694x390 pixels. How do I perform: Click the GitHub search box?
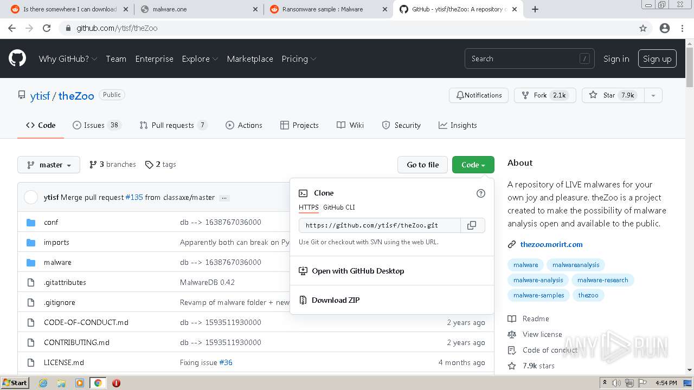(529, 59)
